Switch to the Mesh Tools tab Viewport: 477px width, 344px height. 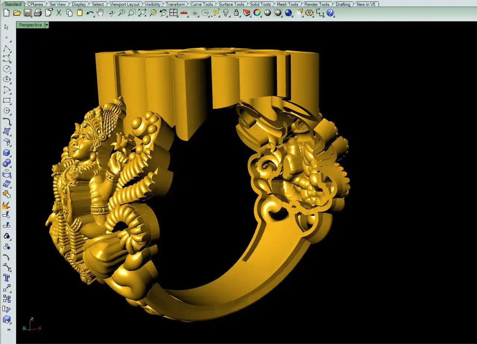point(287,4)
